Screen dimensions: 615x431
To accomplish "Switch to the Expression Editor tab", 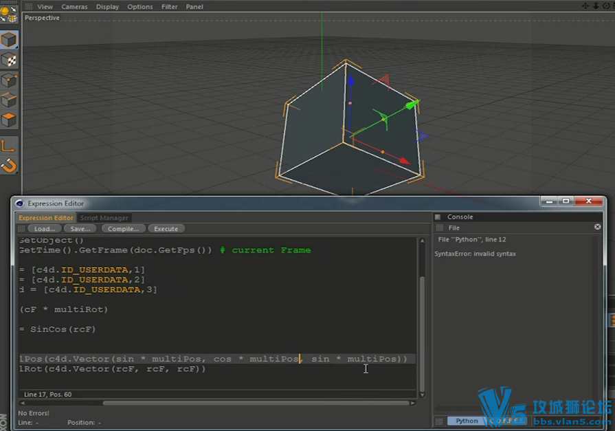I will click(46, 218).
